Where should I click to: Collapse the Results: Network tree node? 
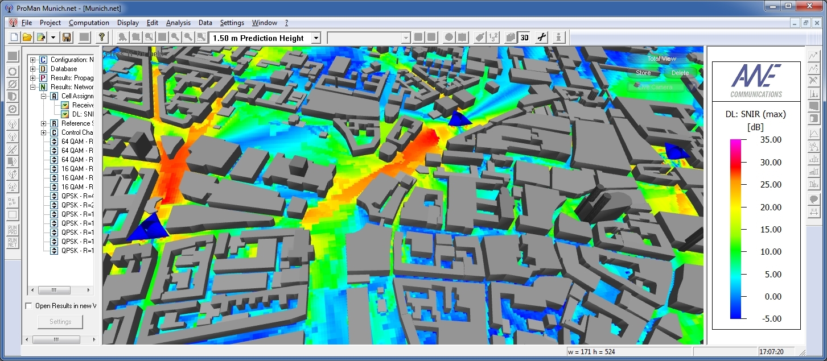click(33, 87)
